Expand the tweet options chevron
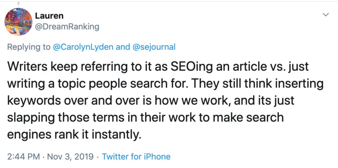Screen dimensions: 338x168 pyautogui.click(x=326, y=14)
